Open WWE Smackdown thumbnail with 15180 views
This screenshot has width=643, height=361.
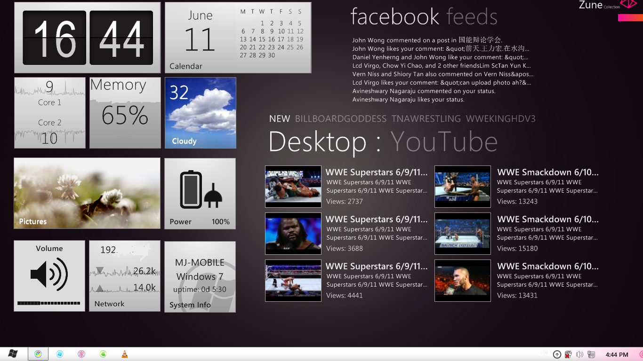(463, 234)
